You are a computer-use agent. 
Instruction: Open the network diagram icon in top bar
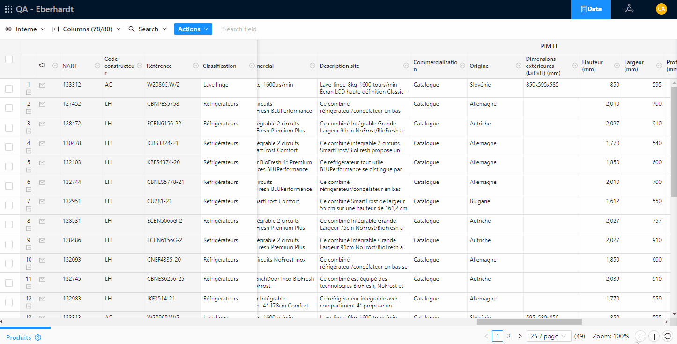pyautogui.click(x=629, y=9)
